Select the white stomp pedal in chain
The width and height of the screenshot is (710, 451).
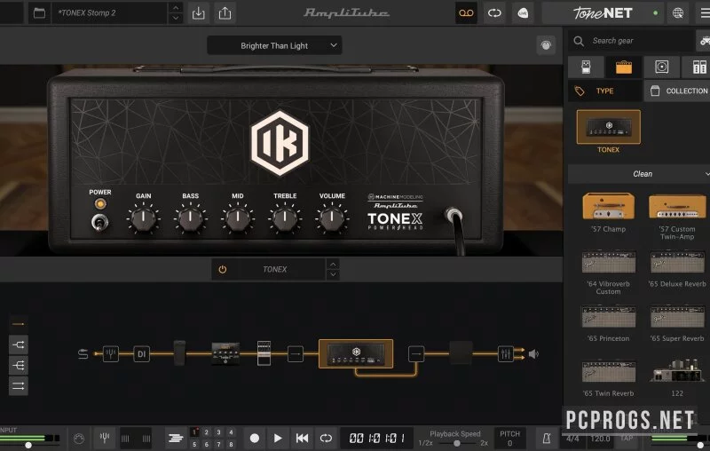264,353
